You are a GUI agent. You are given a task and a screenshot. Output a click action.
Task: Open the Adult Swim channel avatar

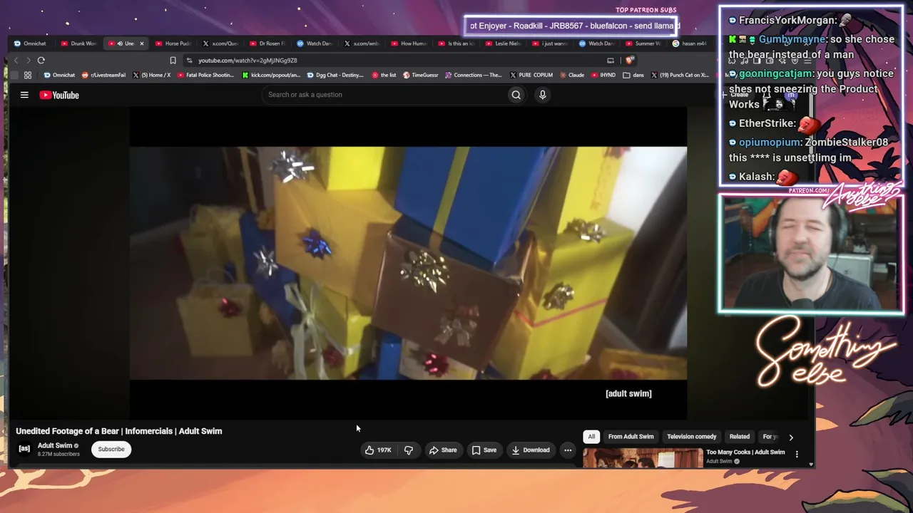(24, 449)
